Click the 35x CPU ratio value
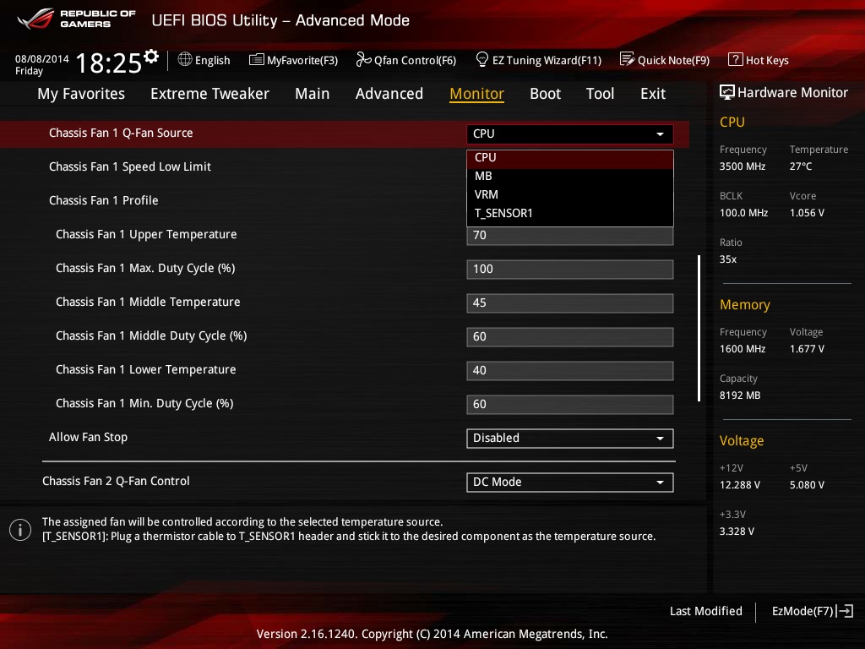865x649 pixels. click(727, 259)
